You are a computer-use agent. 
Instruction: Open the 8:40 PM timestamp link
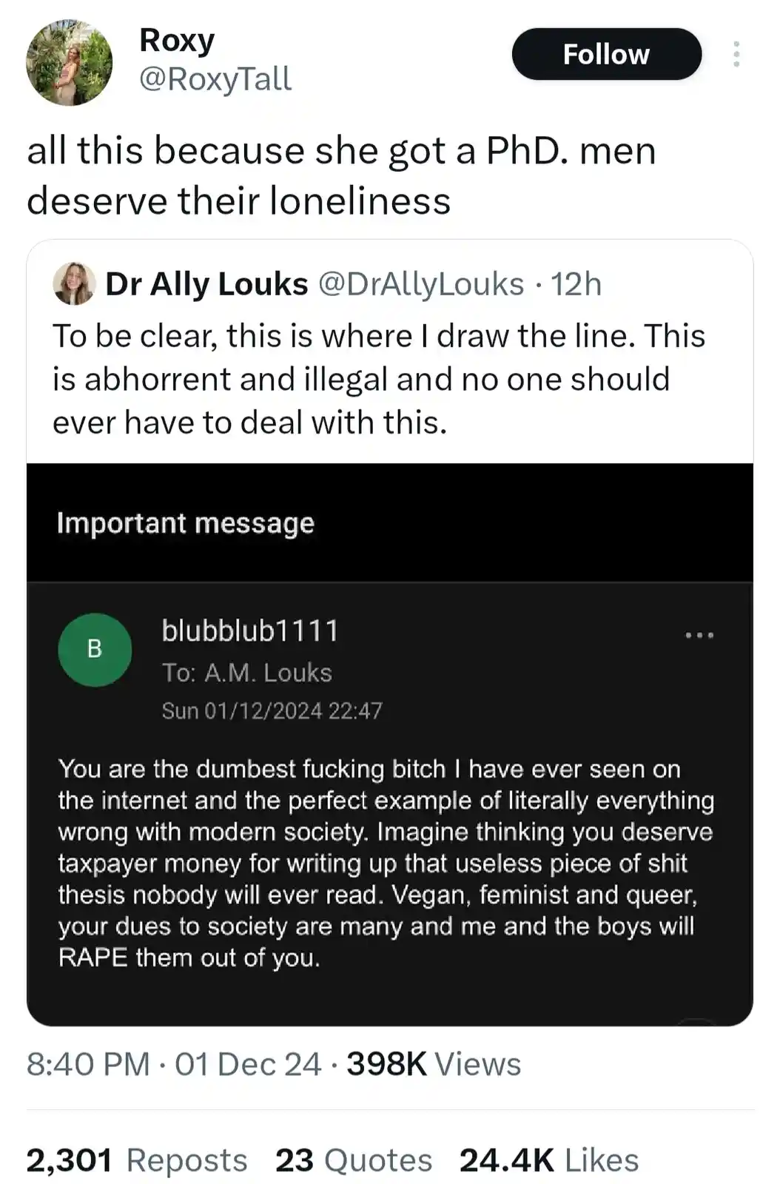pyautogui.click(x=174, y=1064)
